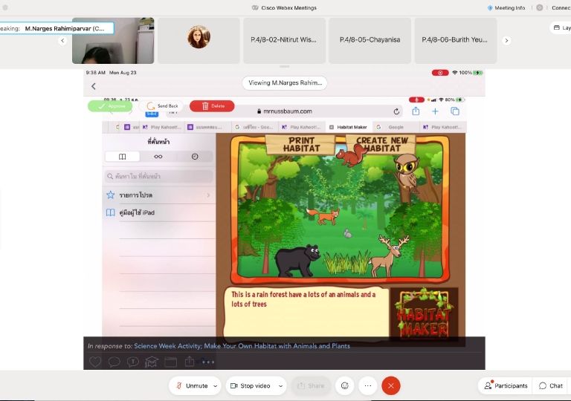
Task: Open the Chat panel
Action: [551, 385]
